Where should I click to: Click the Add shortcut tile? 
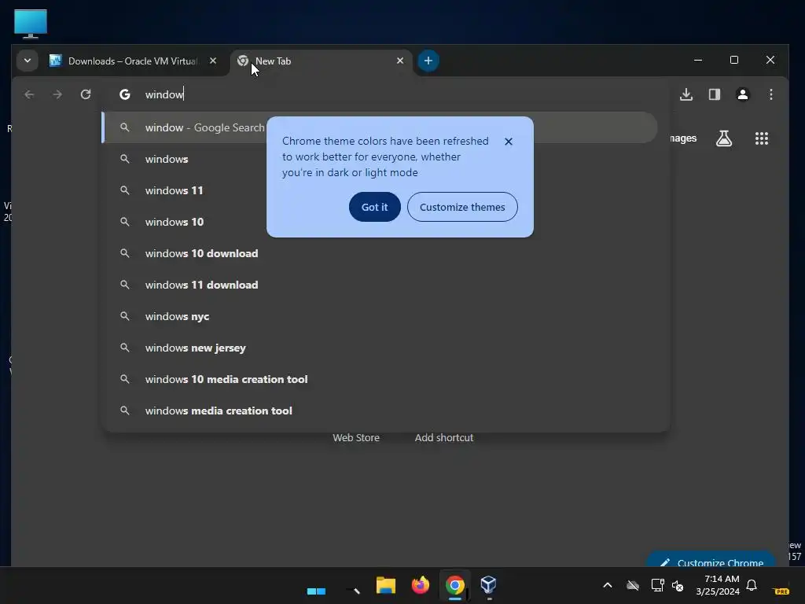444,437
